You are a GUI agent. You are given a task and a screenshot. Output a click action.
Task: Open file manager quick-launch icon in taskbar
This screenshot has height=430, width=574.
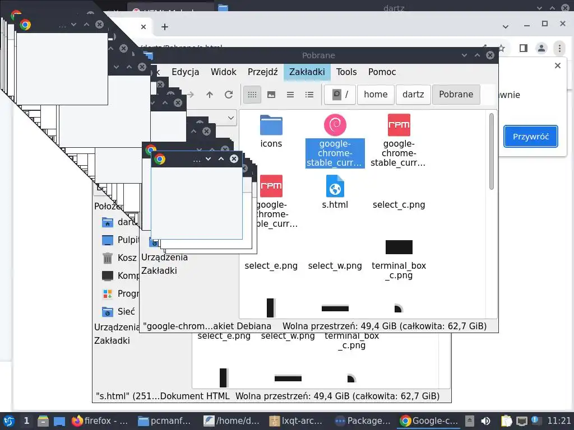43,421
